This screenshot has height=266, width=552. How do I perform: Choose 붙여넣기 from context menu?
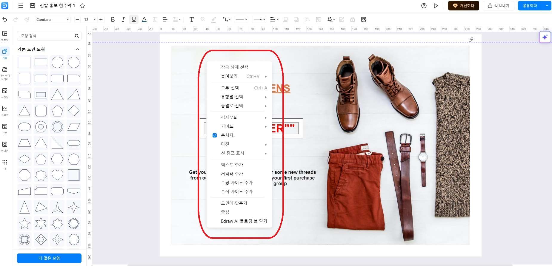[239, 76]
